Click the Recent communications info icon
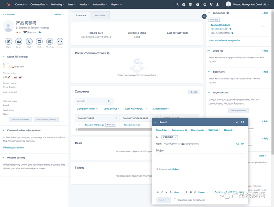The image size is (274, 207). pos(108,53)
